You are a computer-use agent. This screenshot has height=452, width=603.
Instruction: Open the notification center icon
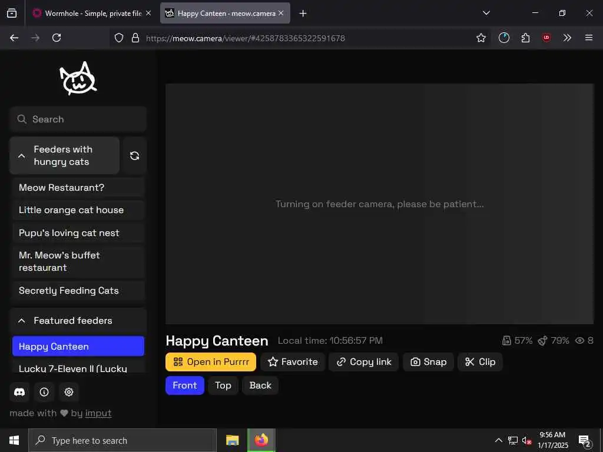585,440
